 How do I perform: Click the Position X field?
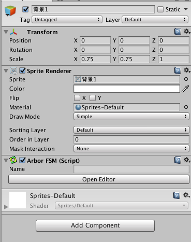(95, 40)
